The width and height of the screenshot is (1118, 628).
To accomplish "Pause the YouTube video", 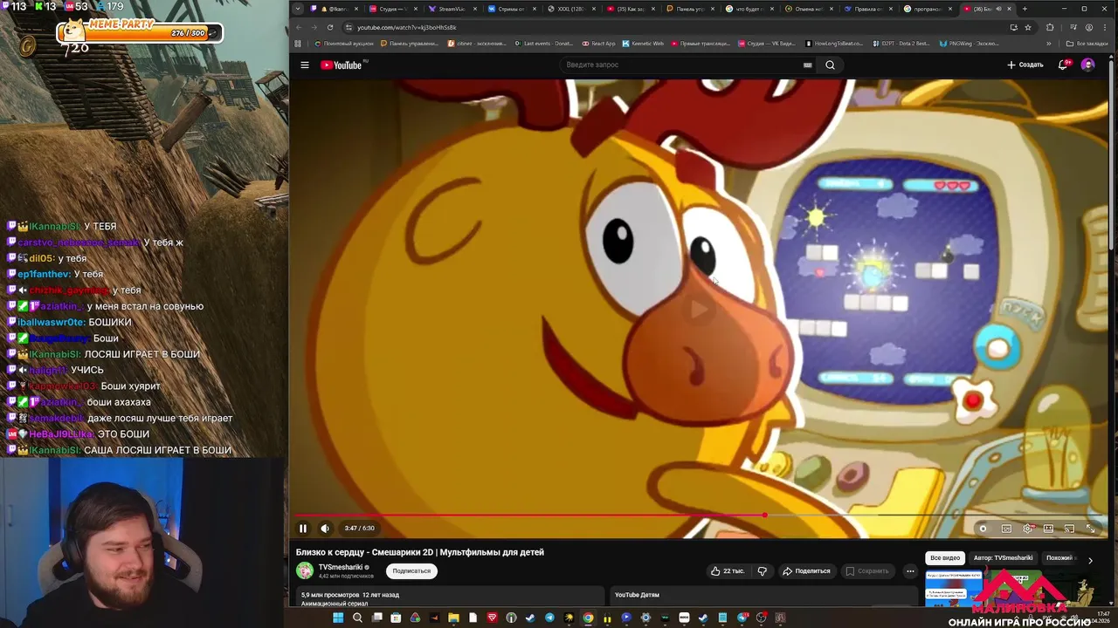I will tap(303, 528).
